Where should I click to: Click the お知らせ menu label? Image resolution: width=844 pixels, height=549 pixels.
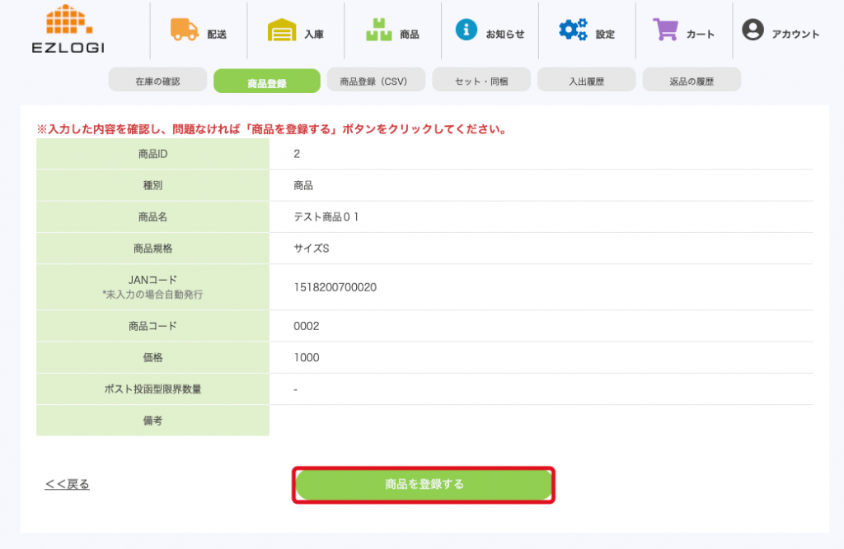pos(504,35)
